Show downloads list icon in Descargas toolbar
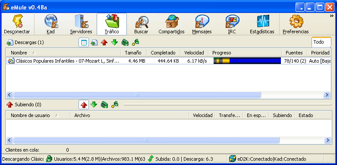 click(94, 43)
